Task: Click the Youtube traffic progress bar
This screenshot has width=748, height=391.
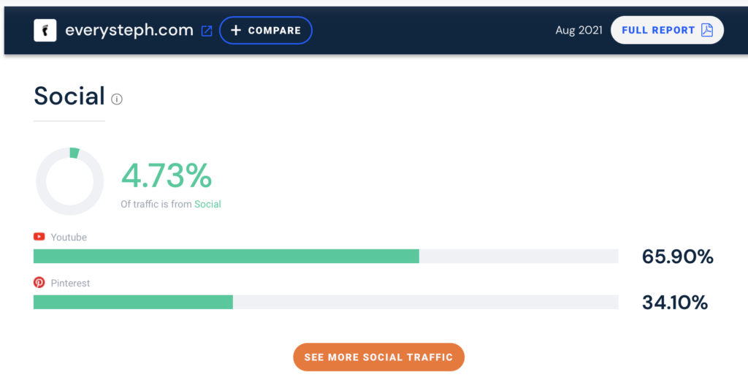Action: pos(326,256)
